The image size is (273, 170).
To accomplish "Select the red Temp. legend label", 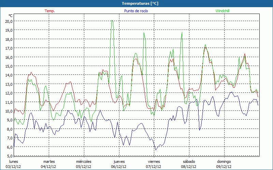I will tap(50, 11).
